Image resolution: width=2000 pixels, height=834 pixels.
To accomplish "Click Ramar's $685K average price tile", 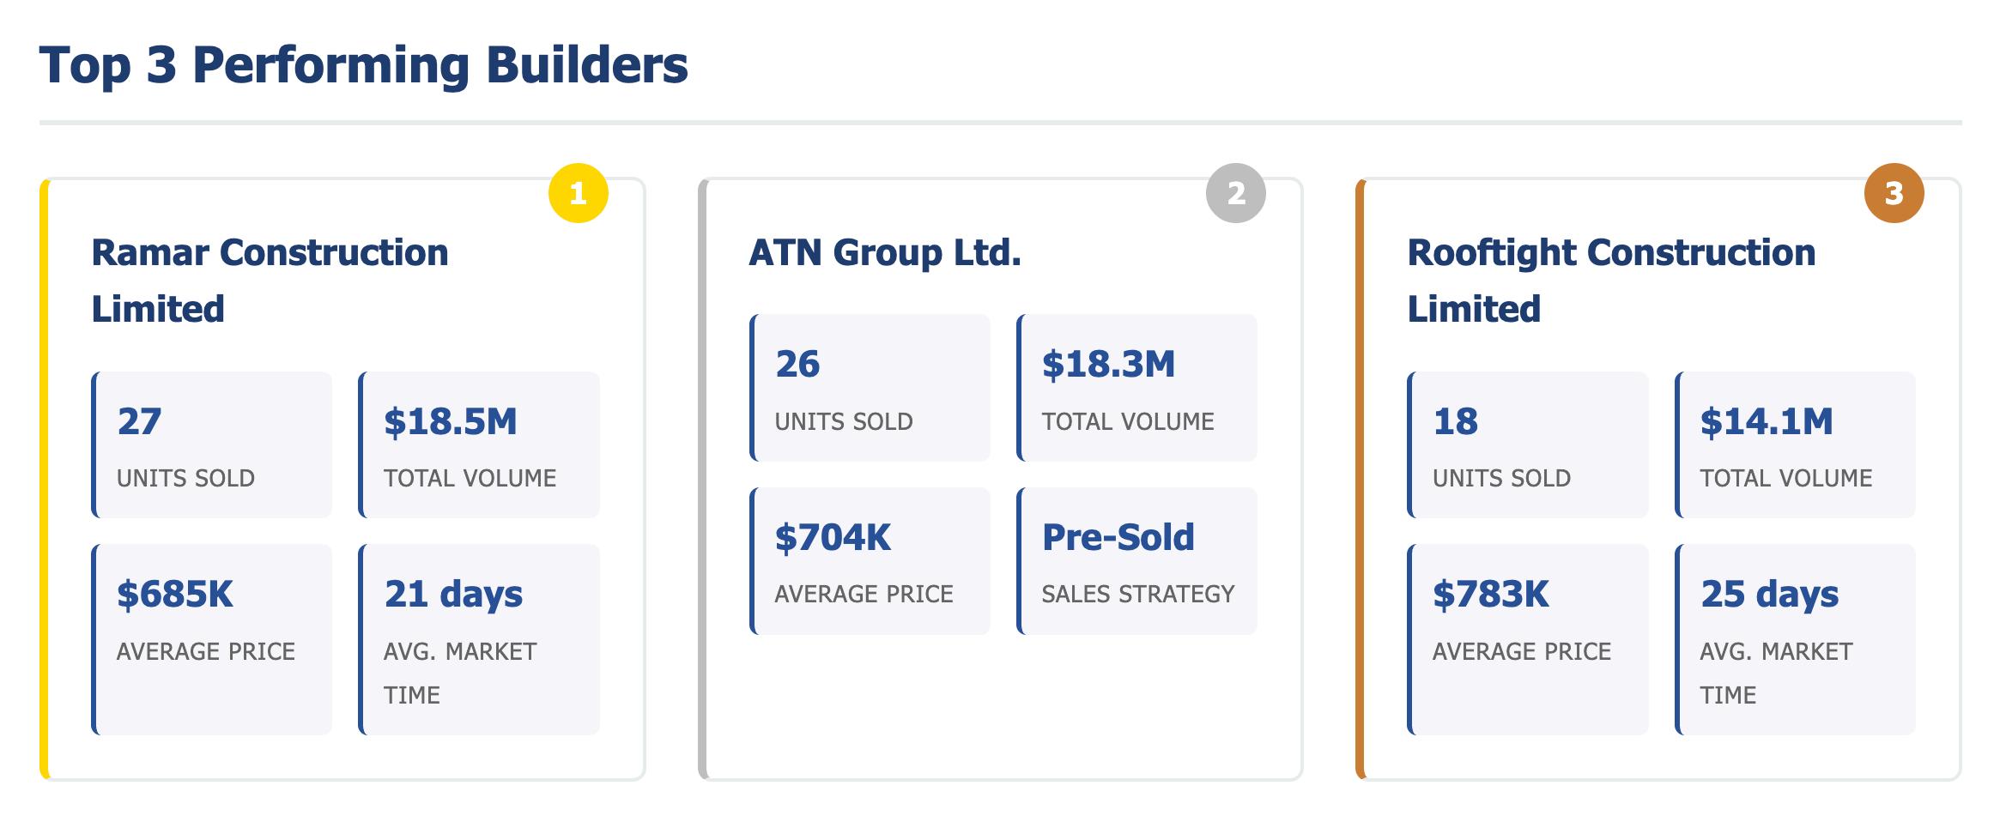I will [x=212, y=639].
